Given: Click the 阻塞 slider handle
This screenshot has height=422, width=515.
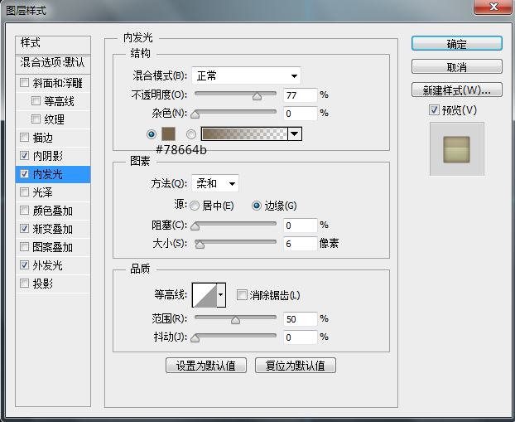Looking at the screenshot, I should click(x=195, y=226).
